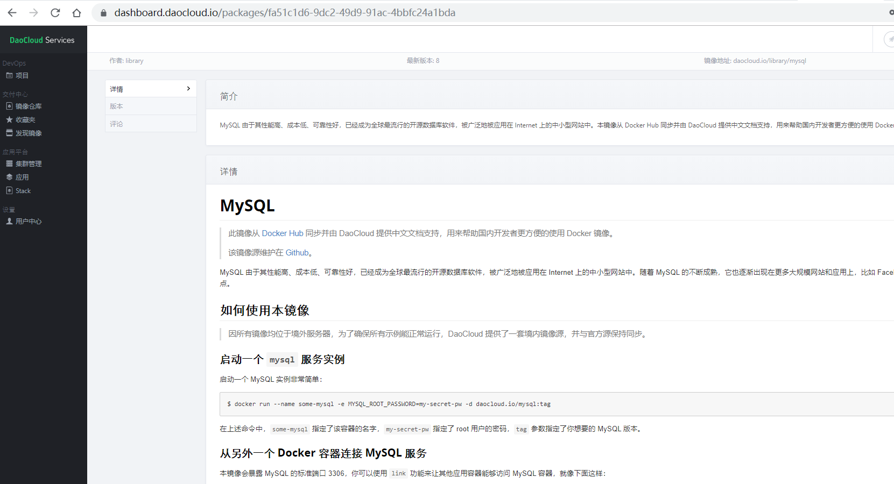Click the large MySQL title heading
Image resolution: width=894 pixels, height=484 pixels.
pos(248,205)
